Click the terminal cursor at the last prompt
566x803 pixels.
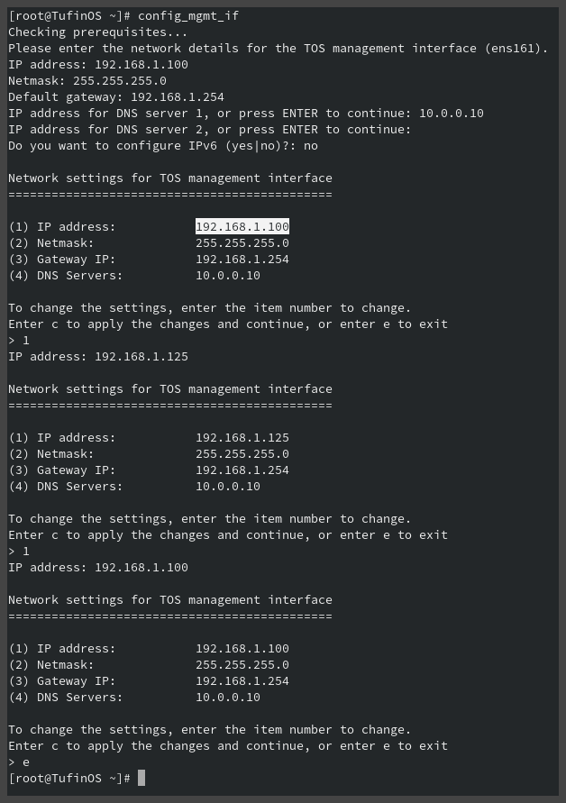[x=141, y=778]
